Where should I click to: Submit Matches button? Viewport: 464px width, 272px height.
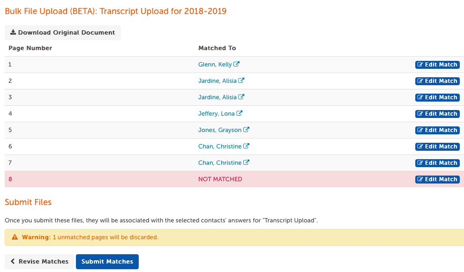(x=107, y=262)
